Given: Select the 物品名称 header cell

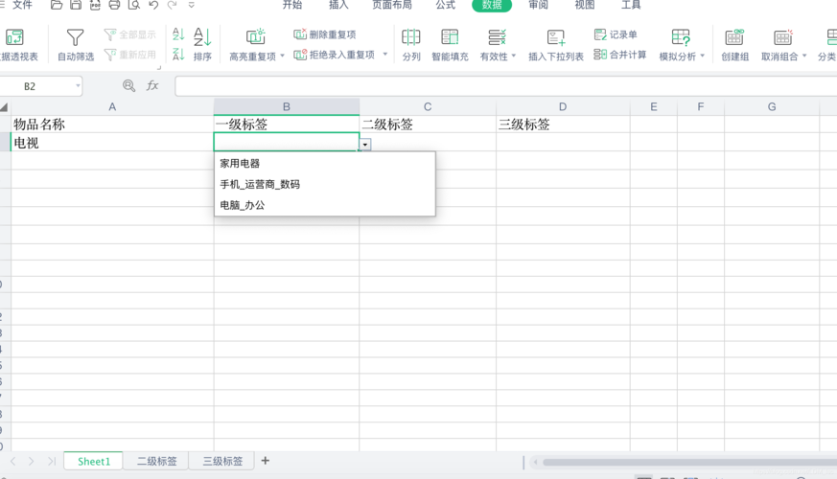Looking at the screenshot, I should [112, 125].
